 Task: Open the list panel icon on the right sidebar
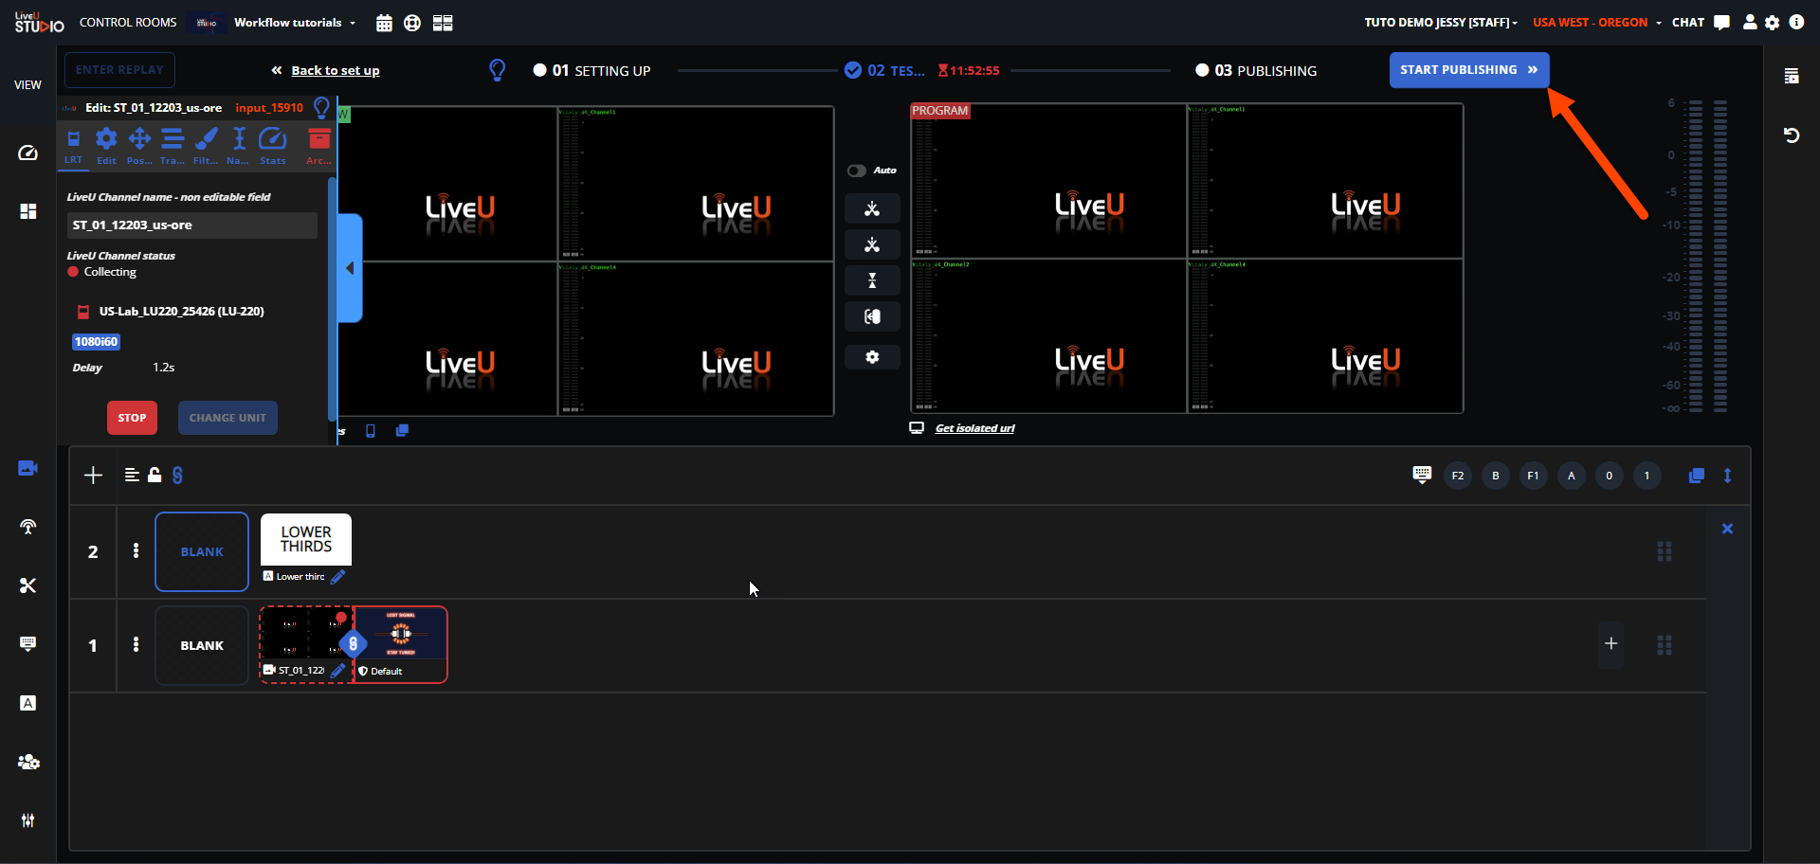[x=1792, y=76]
